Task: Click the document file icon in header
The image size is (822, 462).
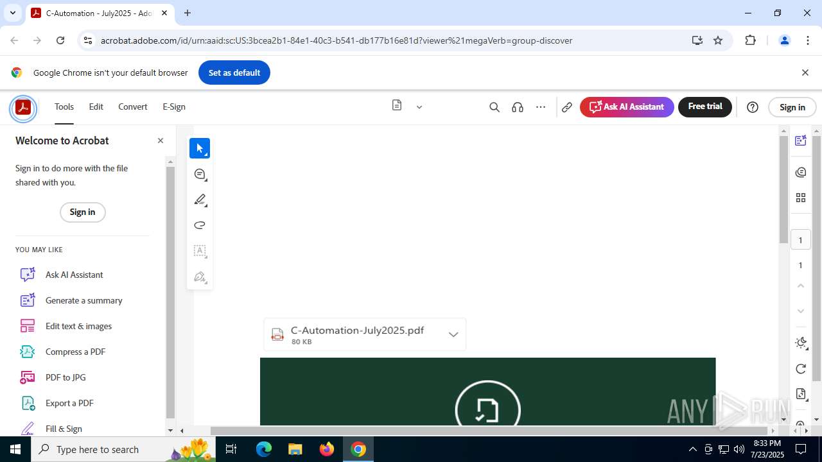Action: (x=397, y=105)
